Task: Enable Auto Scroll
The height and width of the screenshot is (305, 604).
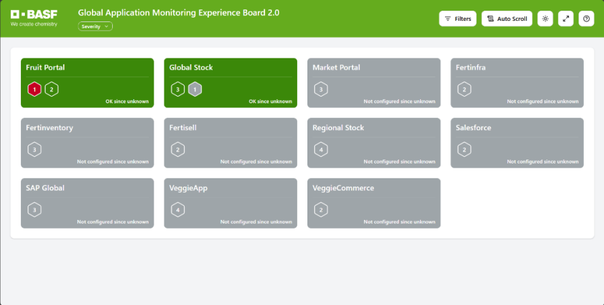Action: point(507,19)
